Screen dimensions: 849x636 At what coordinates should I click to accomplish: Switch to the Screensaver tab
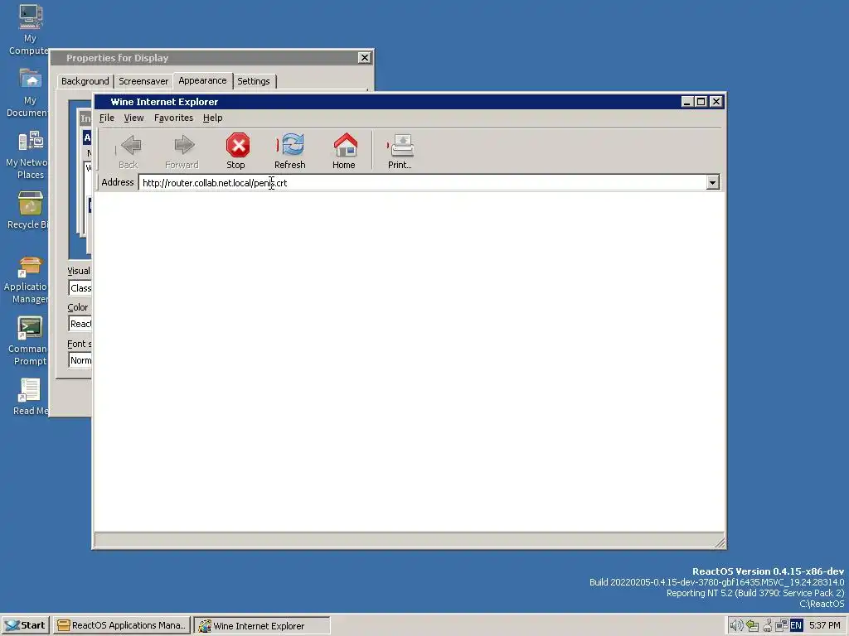[143, 81]
